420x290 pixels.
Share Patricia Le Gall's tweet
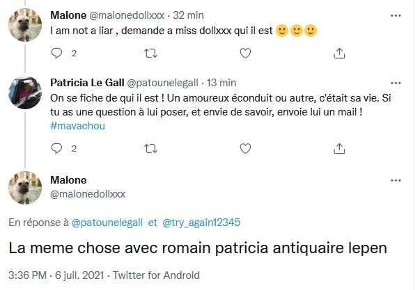(x=339, y=147)
